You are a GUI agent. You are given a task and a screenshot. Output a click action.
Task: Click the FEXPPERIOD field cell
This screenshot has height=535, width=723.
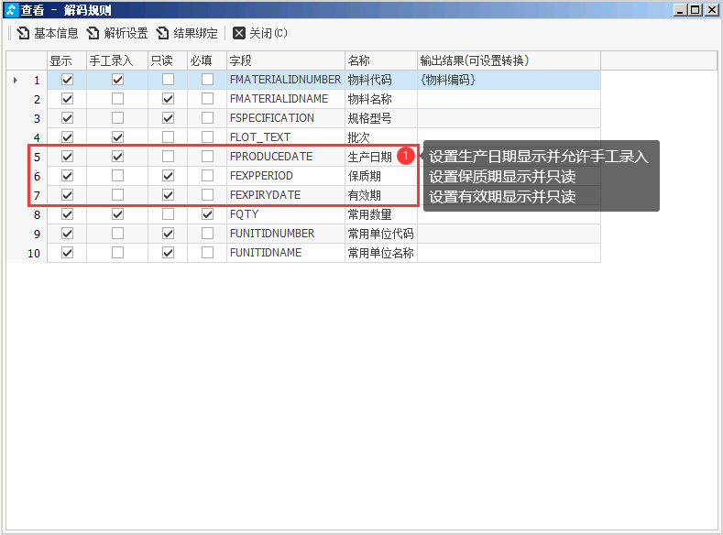coord(286,176)
